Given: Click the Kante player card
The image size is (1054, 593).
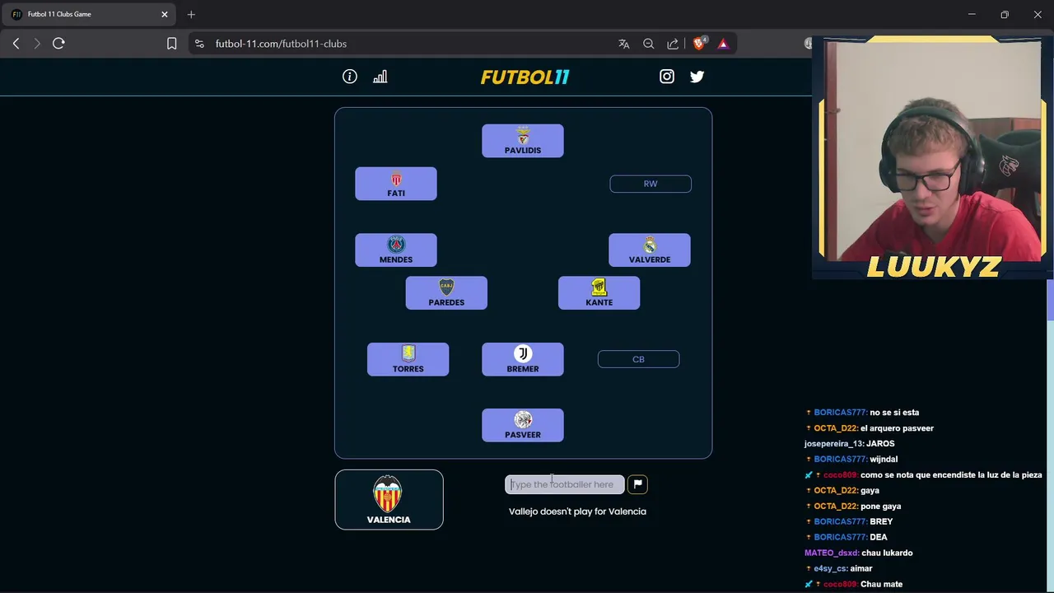Looking at the screenshot, I should (599, 293).
